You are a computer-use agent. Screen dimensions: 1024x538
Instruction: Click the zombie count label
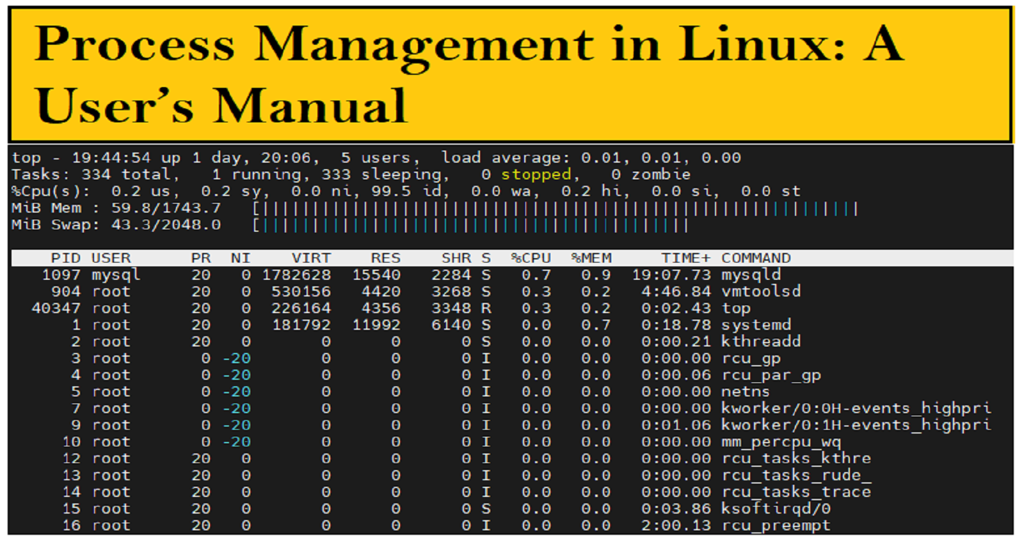point(651,174)
